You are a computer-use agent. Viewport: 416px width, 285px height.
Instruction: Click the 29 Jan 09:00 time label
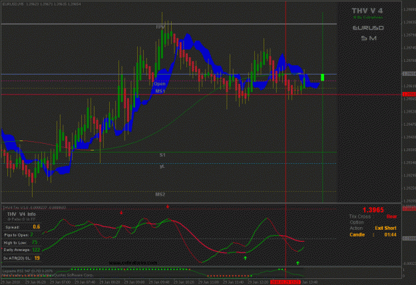coord(134,282)
